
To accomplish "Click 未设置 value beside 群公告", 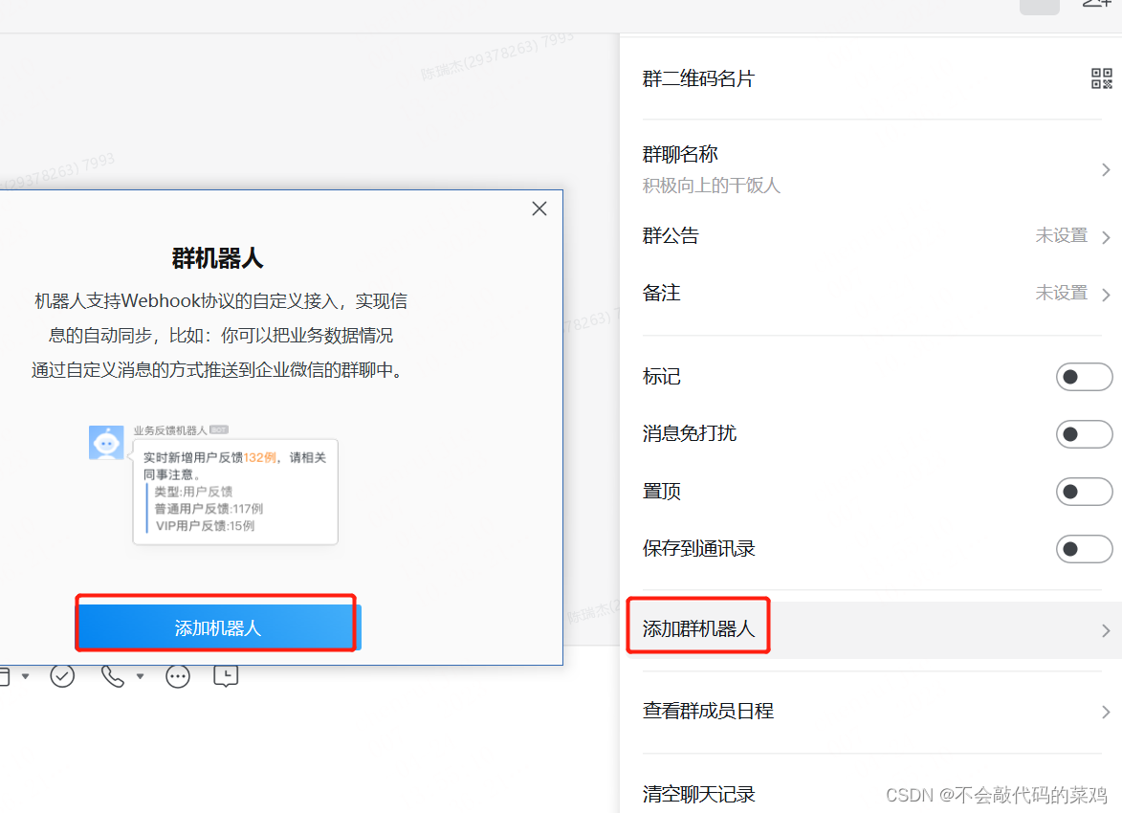I will click(1061, 235).
